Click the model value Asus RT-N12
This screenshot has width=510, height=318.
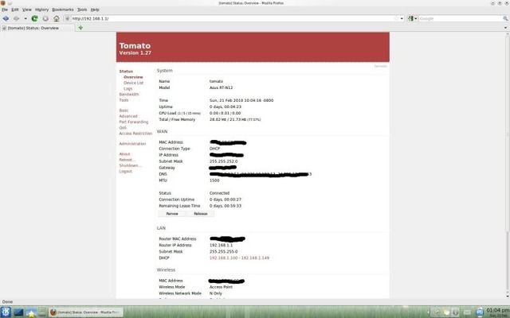pyautogui.click(x=221, y=87)
